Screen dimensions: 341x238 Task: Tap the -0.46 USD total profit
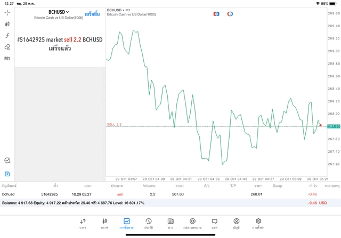click(318, 203)
